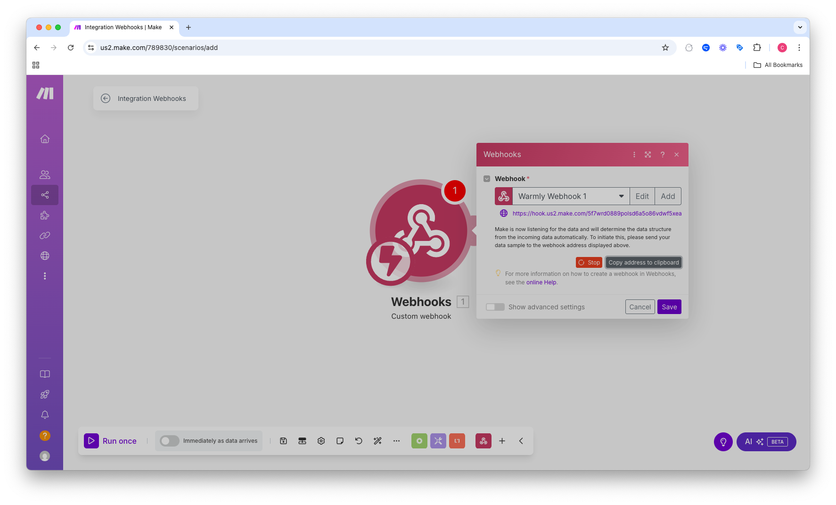Close the Webhooks dialog
The image size is (836, 505).
677,155
